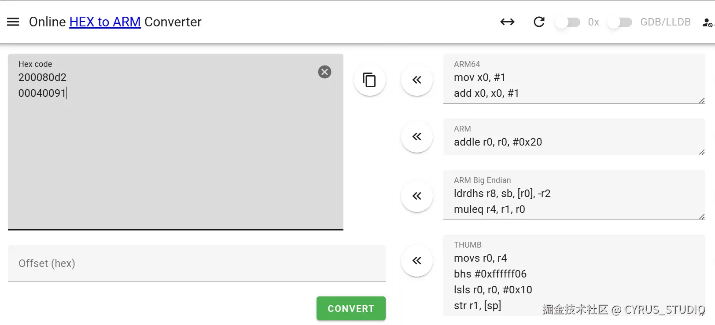Click the ARM64 output text box
The width and height of the screenshot is (715, 325).
pos(574,79)
